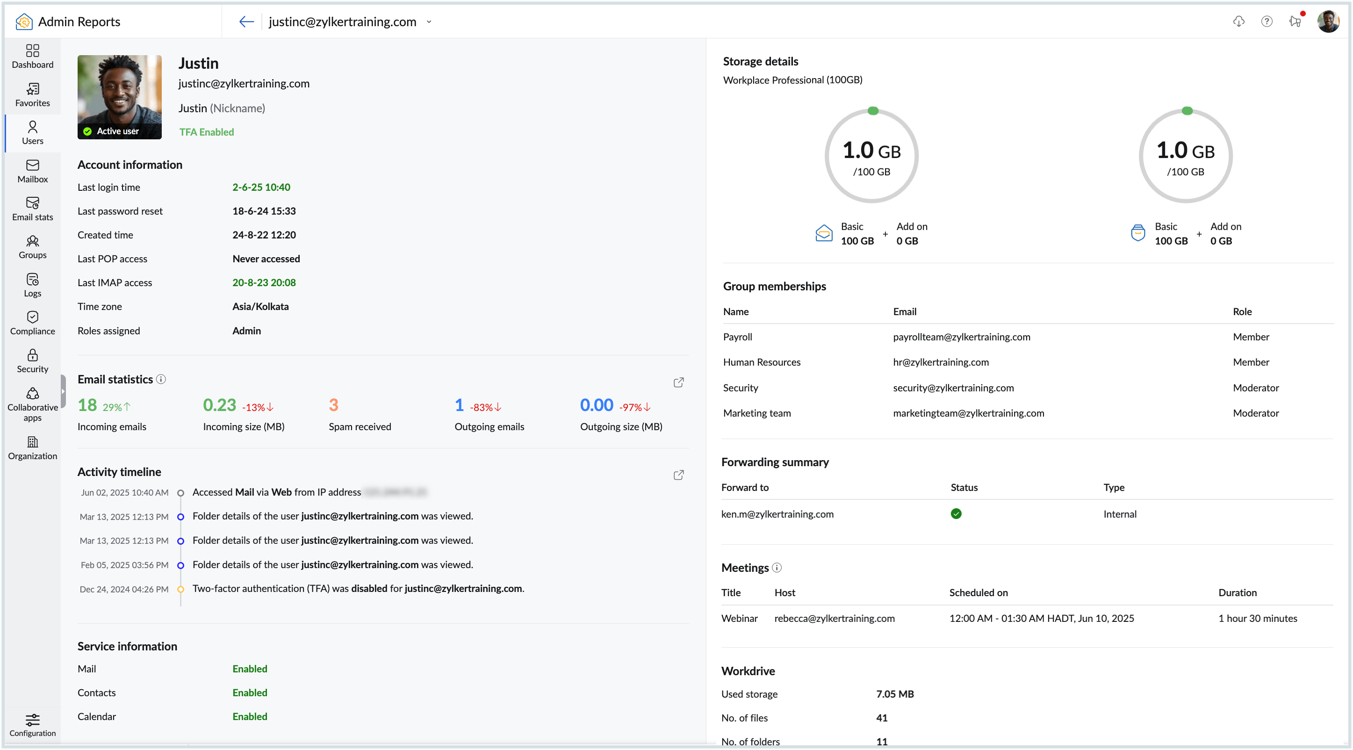Open Configuration settings at bottom left
Image resolution: width=1353 pixels, height=750 pixels.
(33, 725)
